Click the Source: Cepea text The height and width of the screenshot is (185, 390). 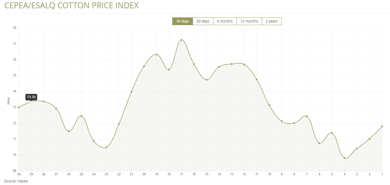(16, 181)
